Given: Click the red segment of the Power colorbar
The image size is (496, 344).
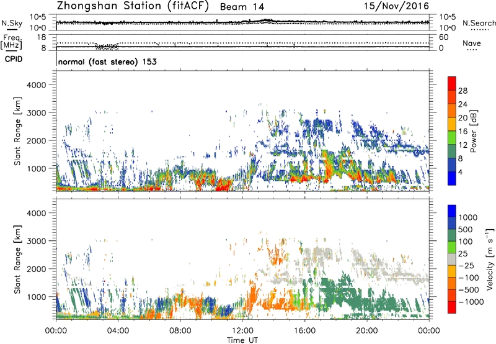Looking at the screenshot, I should pyautogui.click(x=452, y=84).
